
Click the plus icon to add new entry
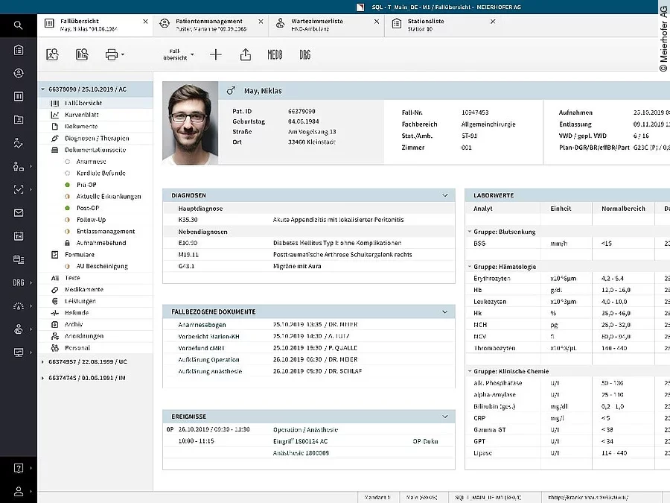[x=216, y=54]
